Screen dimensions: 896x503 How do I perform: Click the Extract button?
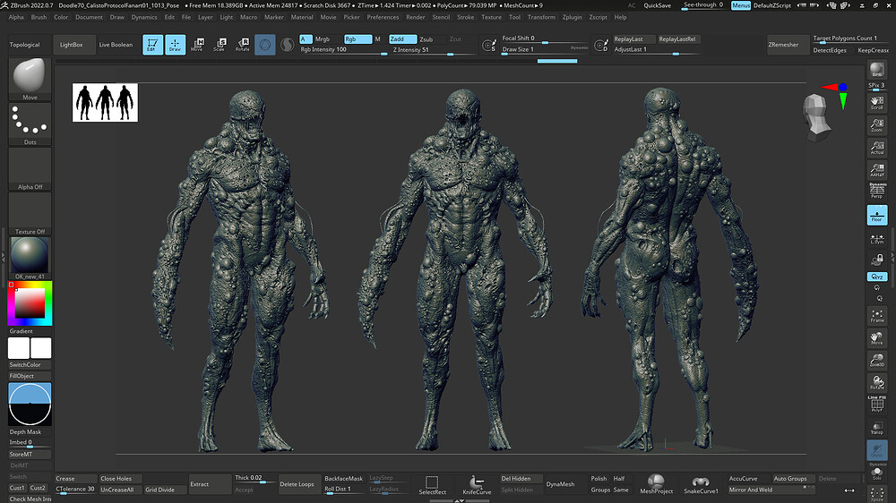tap(210, 484)
